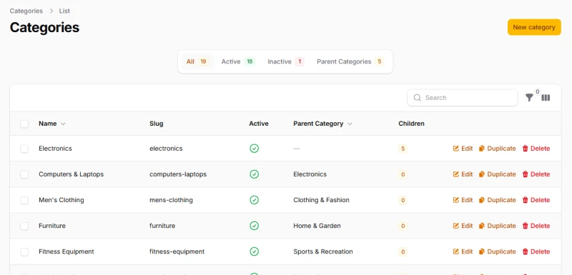Click the fitness-equipment slug cell
The image size is (572, 275).
pyautogui.click(x=177, y=251)
